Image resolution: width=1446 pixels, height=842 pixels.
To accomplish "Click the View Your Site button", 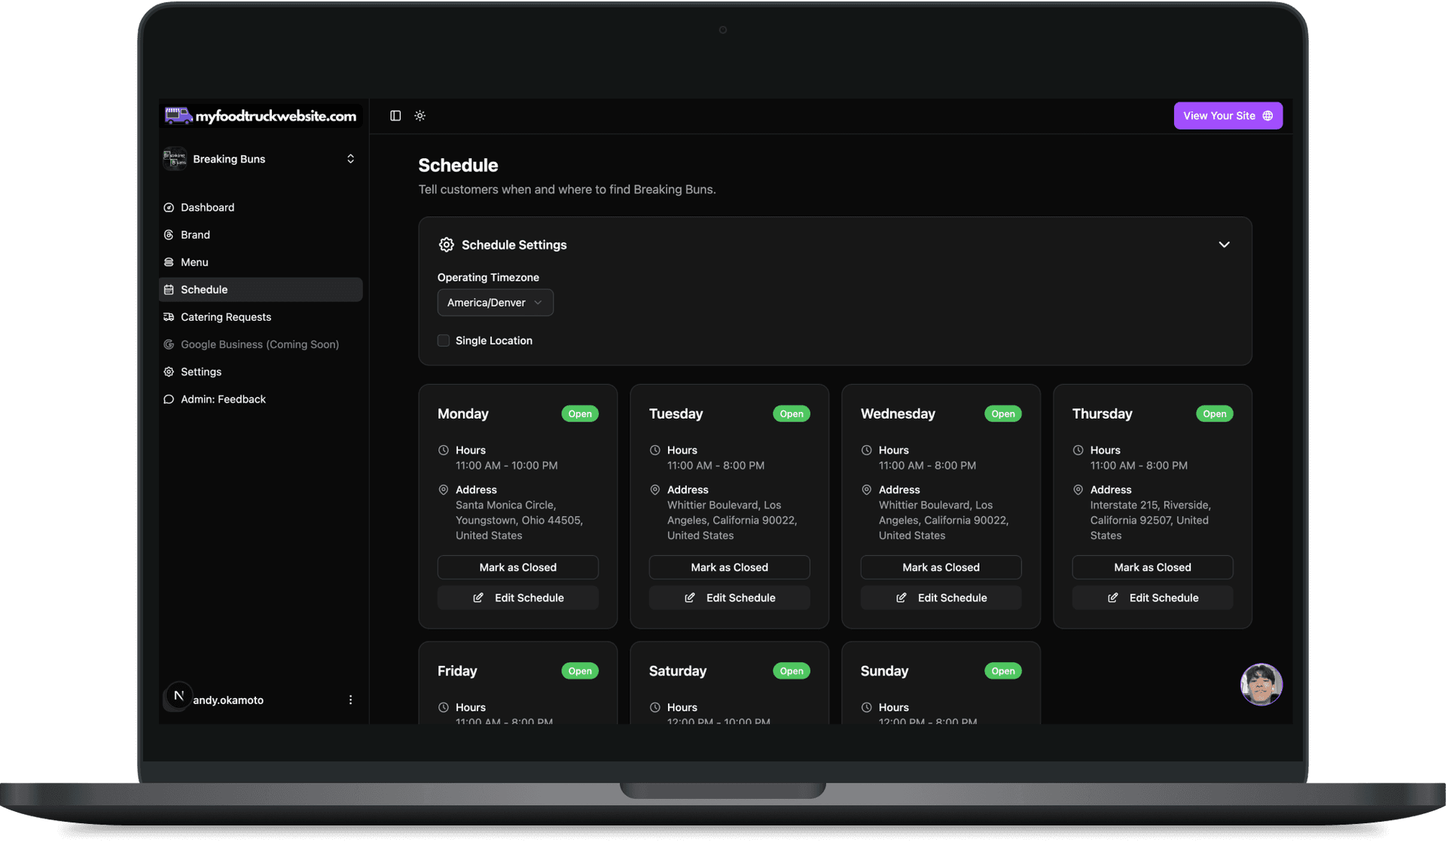I will tap(1228, 115).
